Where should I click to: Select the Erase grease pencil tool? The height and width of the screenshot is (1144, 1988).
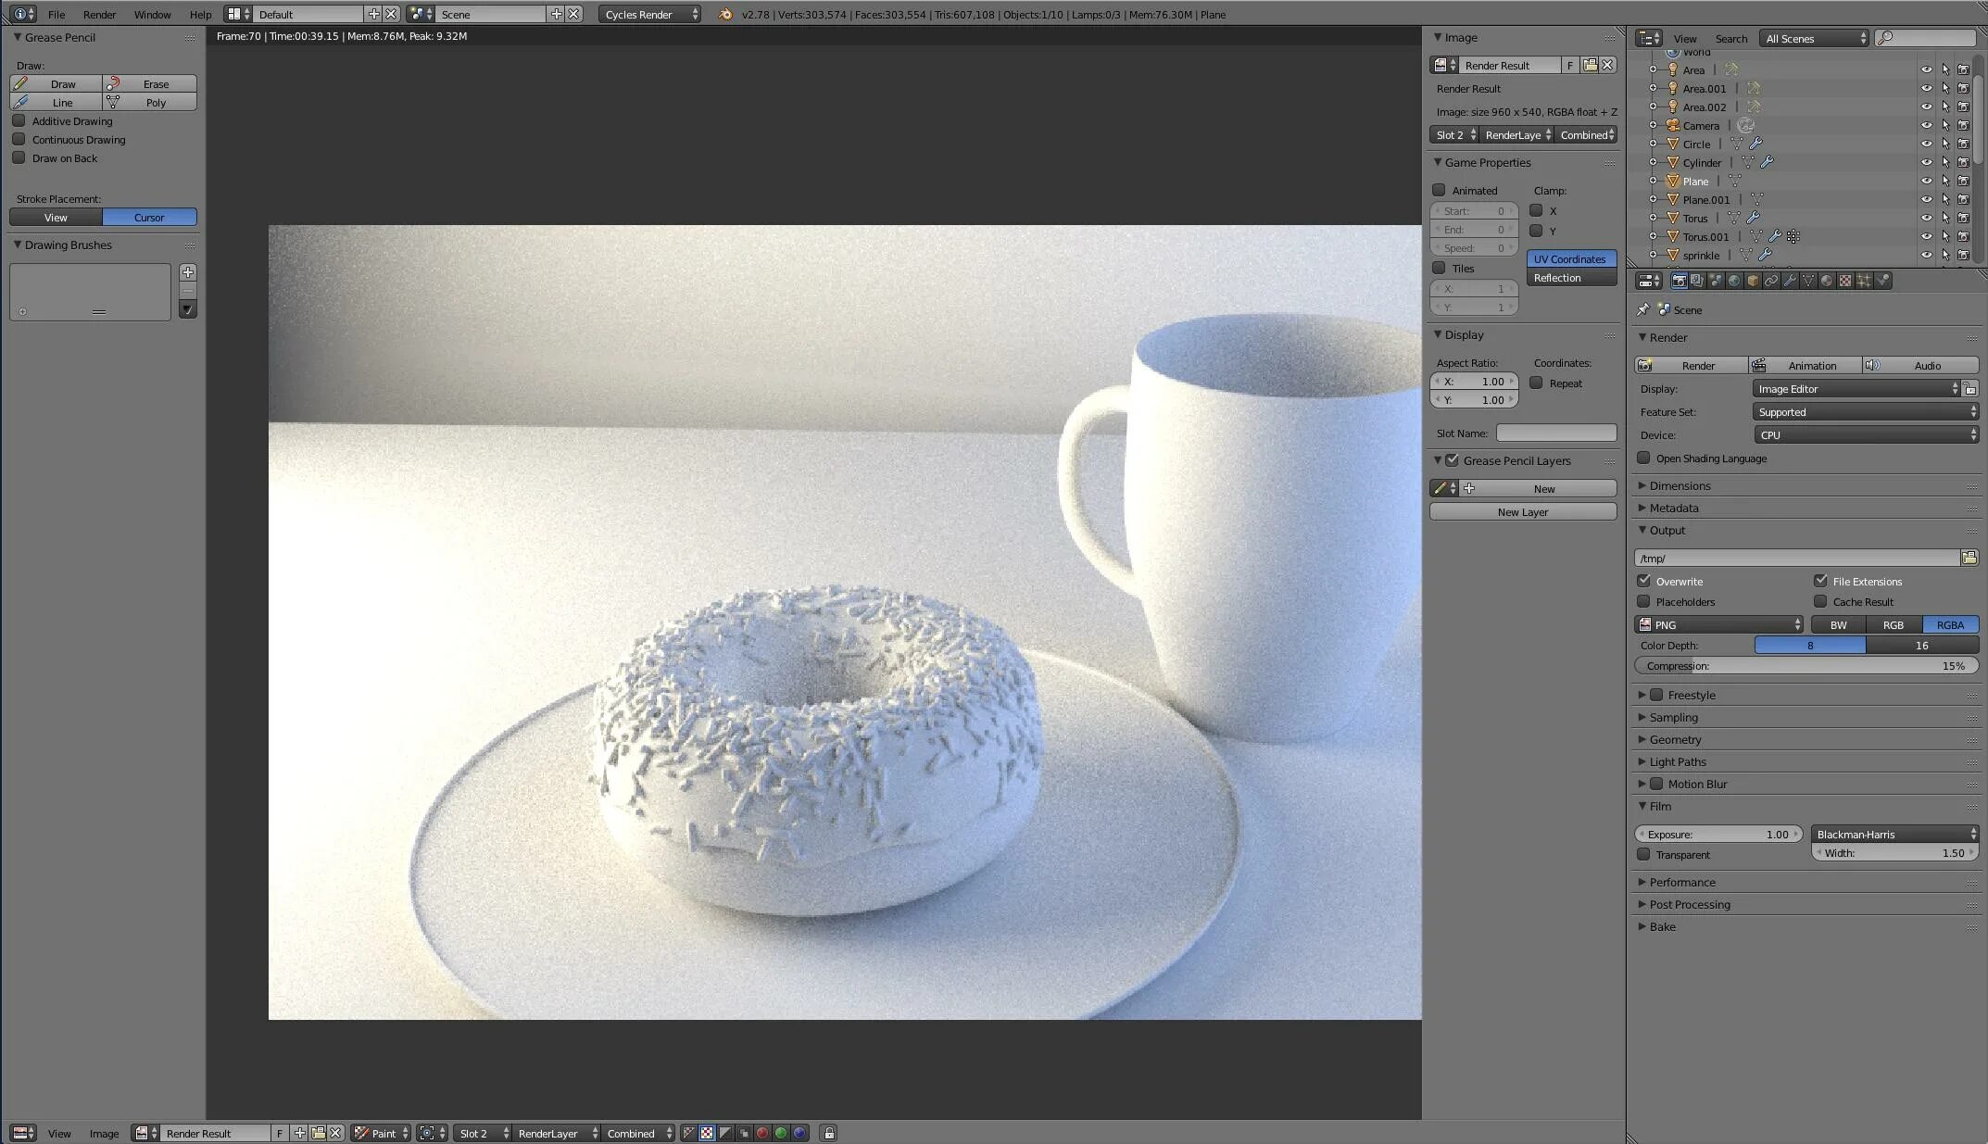tap(150, 83)
